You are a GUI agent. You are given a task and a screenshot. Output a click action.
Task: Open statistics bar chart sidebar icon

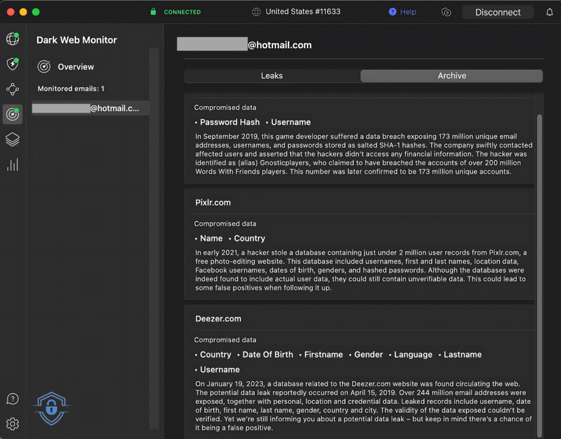pos(13,165)
